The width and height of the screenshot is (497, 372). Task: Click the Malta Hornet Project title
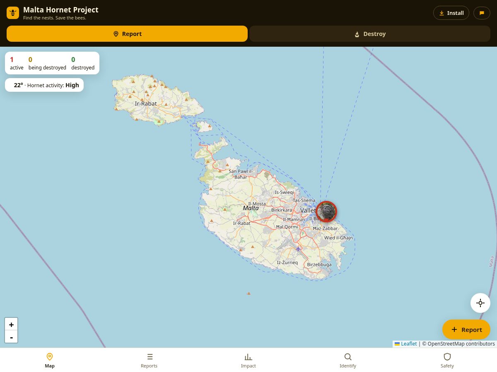click(61, 10)
